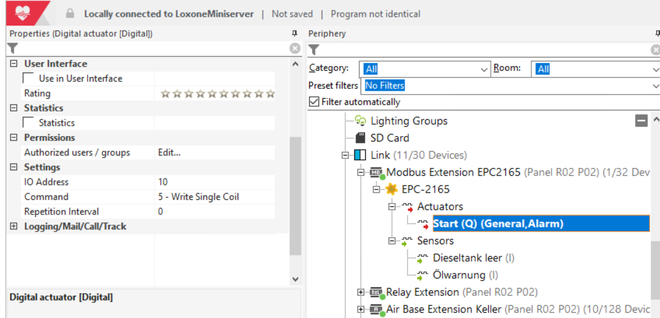The image size is (660, 318).
Task: Pin the Periphery panel
Action: click(x=657, y=34)
